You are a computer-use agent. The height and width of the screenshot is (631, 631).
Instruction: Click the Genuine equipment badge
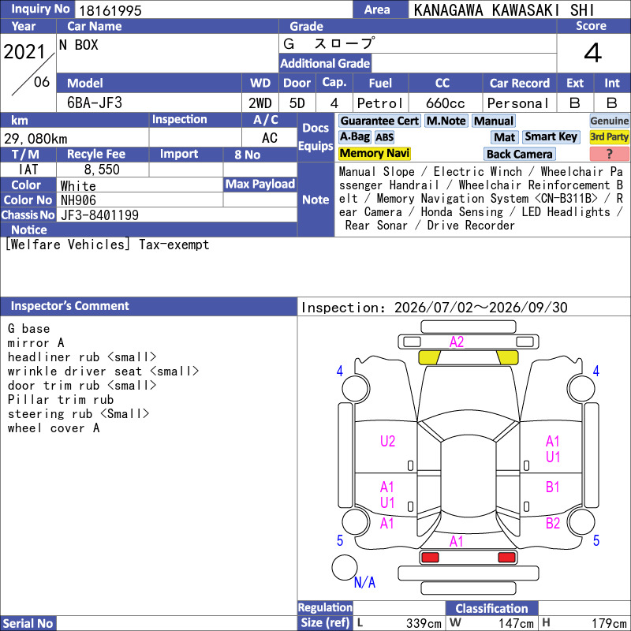click(x=609, y=121)
